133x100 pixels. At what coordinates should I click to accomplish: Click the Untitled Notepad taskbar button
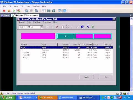point(68,97)
